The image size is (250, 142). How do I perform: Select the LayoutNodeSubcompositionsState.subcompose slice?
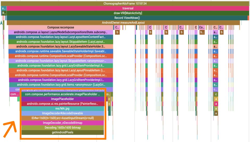pyautogui.click(x=61, y=32)
